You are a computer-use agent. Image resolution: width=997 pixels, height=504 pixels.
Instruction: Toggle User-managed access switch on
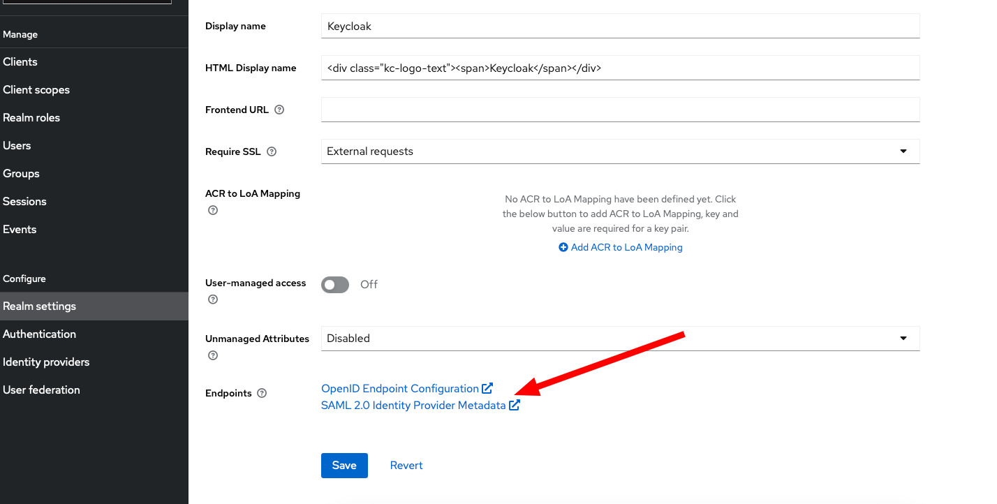coord(335,284)
